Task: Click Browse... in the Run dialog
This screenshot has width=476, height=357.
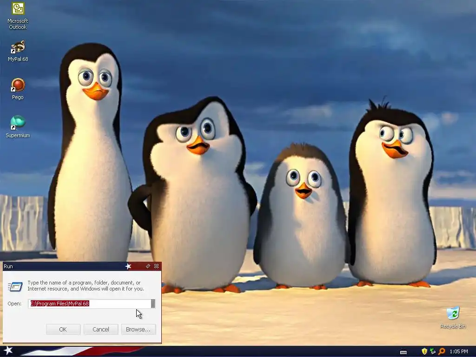Action: 138,329
